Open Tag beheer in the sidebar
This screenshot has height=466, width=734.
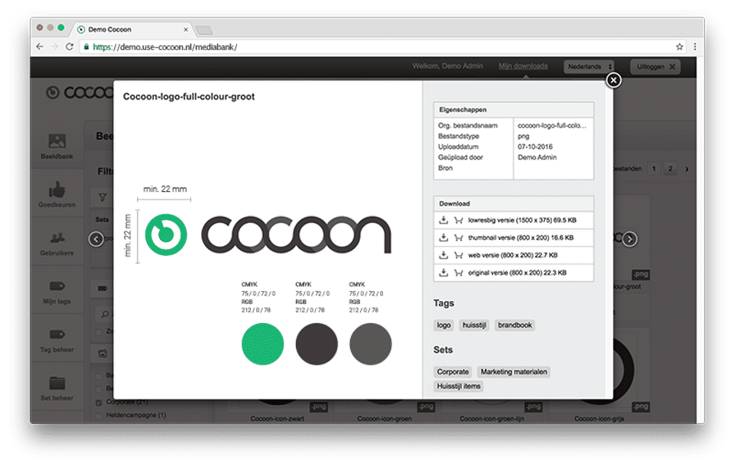(57, 340)
